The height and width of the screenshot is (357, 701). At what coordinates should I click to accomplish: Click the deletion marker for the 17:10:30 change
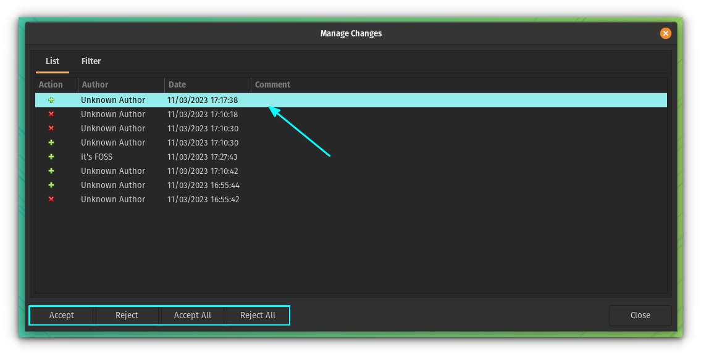pos(51,128)
